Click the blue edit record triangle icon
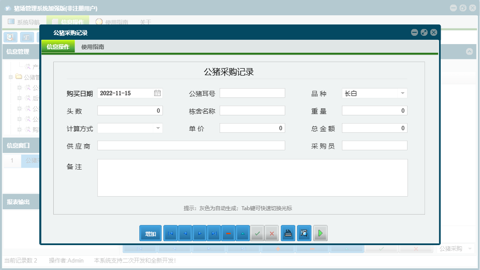Viewport: 480px width, 270px height. [x=243, y=233]
